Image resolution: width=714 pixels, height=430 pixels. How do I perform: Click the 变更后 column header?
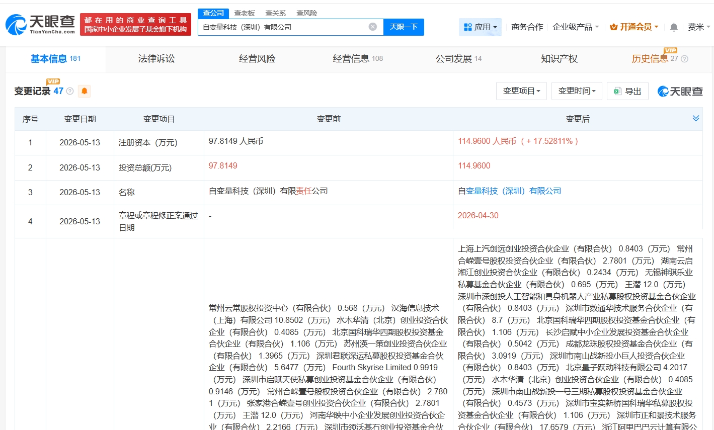[x=578, y=119]
